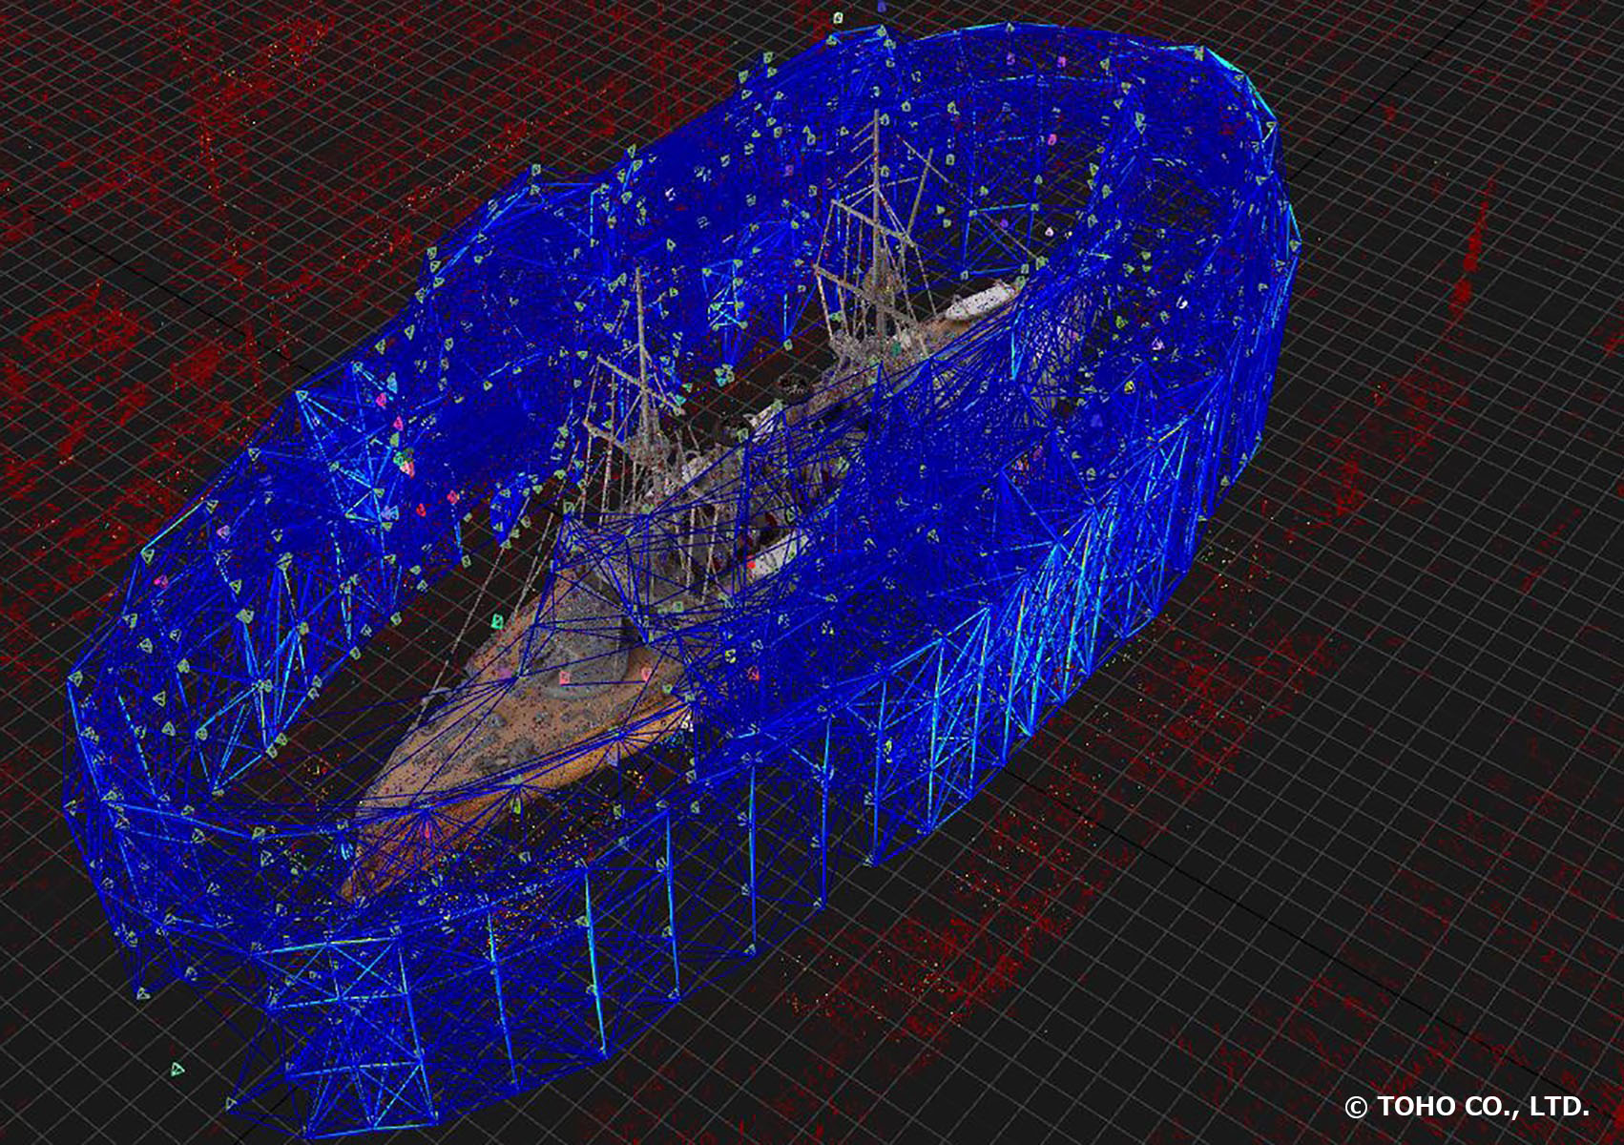Pick the white camera marker right of the stern
Image resolution: width=1624 pixels, height=1145 pixels.
pos(1183,302)
